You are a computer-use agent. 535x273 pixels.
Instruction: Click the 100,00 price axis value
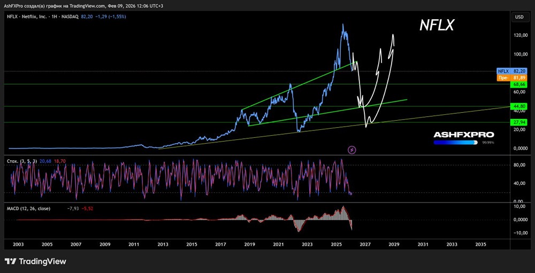tap(521, 54)
